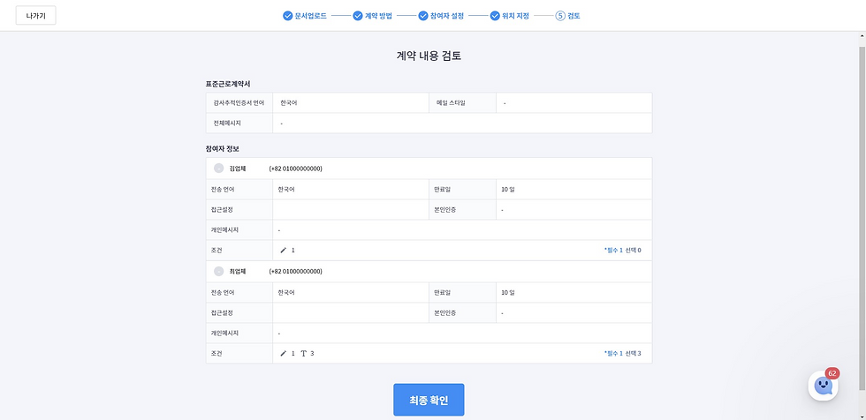
Task: Open the 참여자 설정 step
Action: click(x=447, y=16)
